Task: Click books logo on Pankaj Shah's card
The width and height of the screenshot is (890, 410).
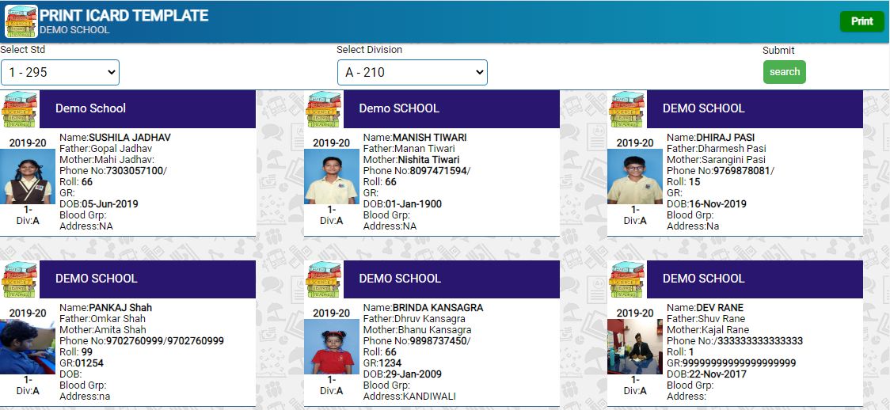Action: click(x=20, y=279)
